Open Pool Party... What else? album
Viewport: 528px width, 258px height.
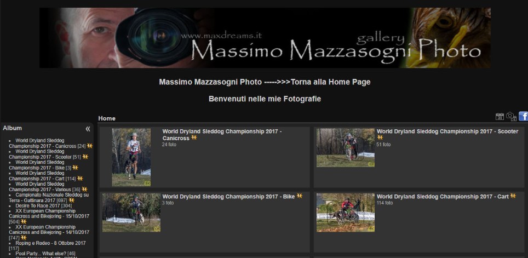tap(41, 253)
